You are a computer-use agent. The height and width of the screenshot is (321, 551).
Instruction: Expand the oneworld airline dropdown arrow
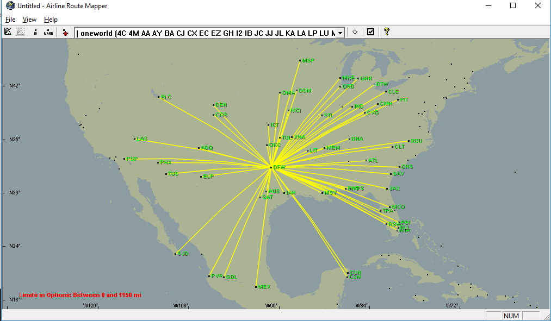tap(340, 33)
